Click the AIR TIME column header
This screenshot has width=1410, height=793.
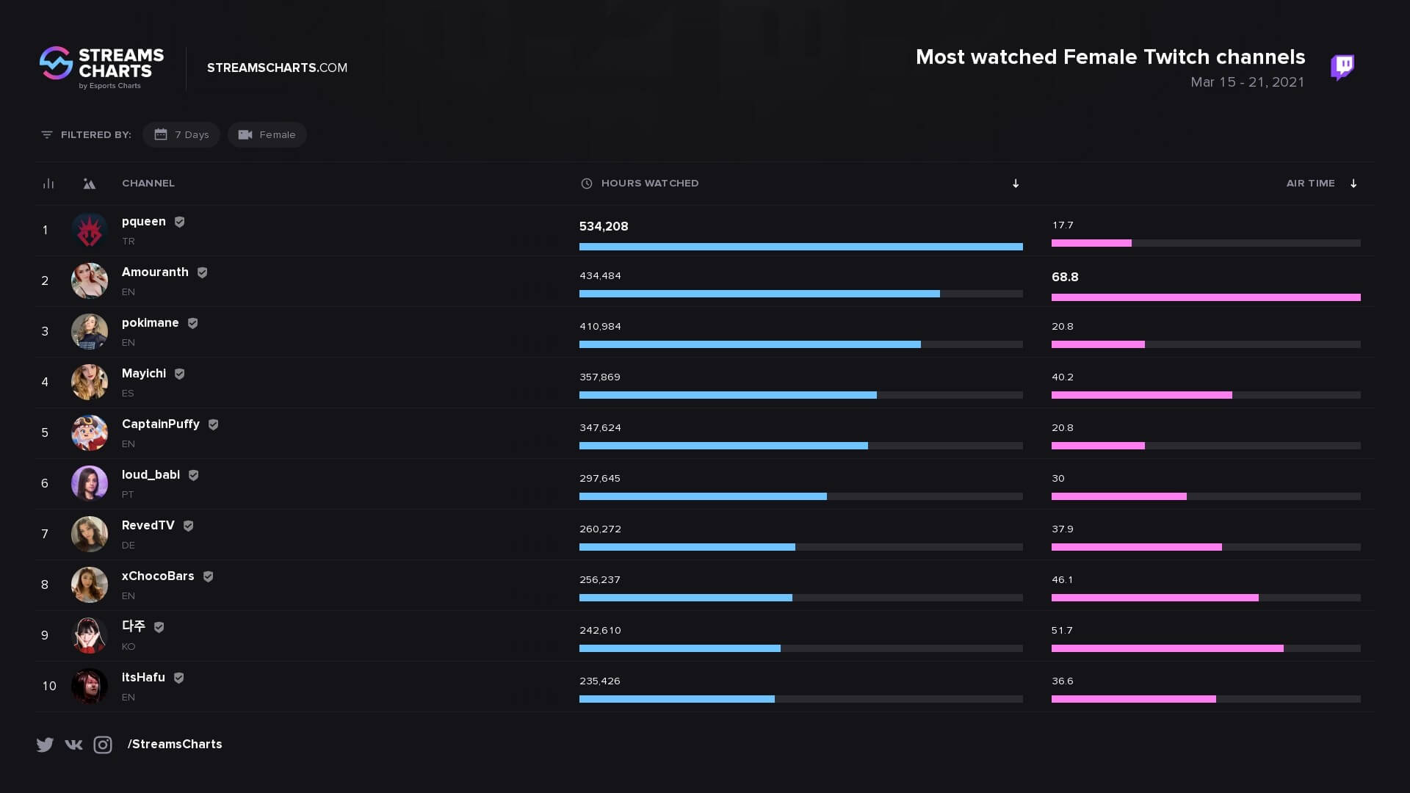tap(1311, 184)
